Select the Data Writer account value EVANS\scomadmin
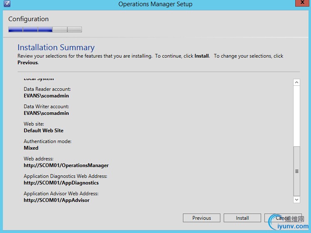Viewport: 311px width, 233px height. (x=46, y=113)
